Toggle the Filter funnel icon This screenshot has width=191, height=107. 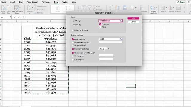tap(90, 8)
